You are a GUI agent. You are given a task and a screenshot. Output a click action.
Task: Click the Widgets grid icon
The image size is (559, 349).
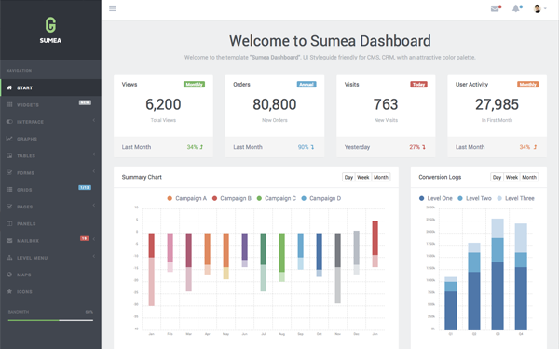tap(9, 104)
